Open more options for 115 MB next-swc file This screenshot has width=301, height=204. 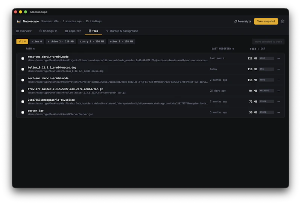278,80
